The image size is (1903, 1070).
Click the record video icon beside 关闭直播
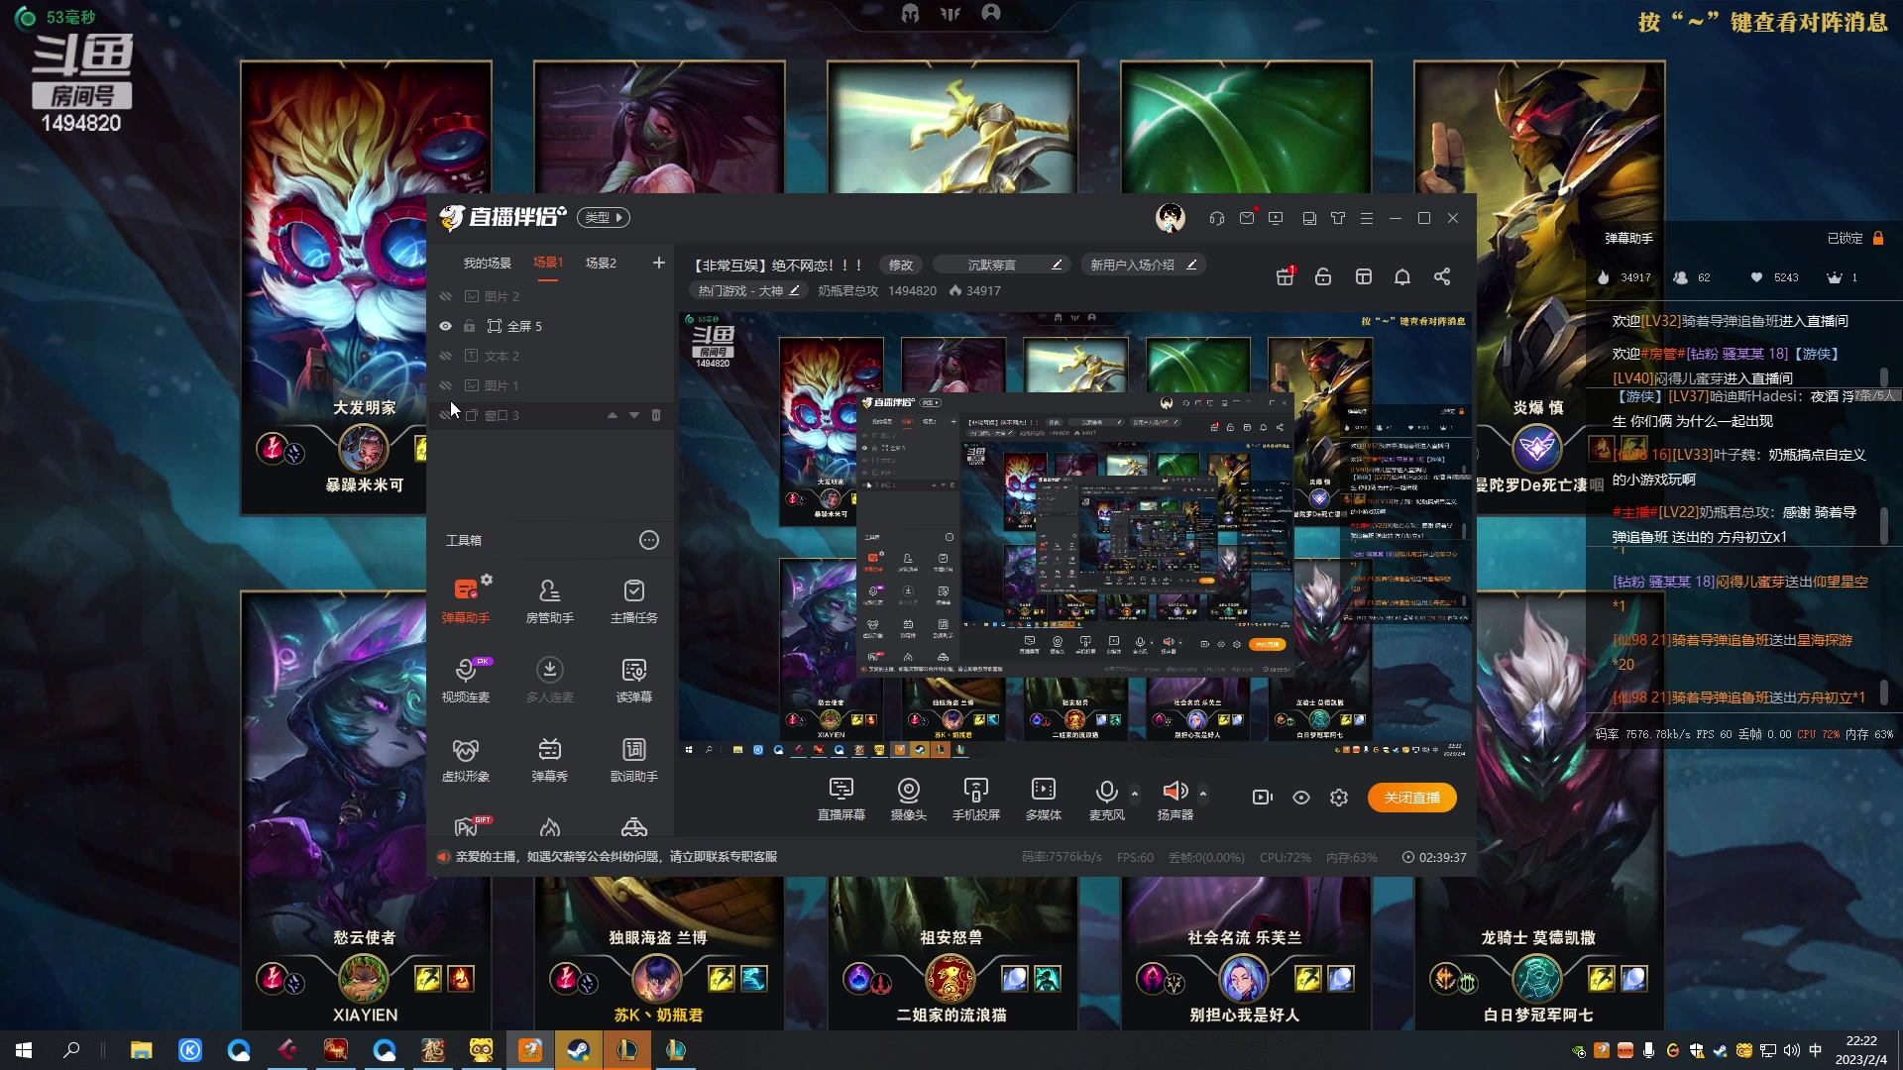click(x=1262, y=798)
